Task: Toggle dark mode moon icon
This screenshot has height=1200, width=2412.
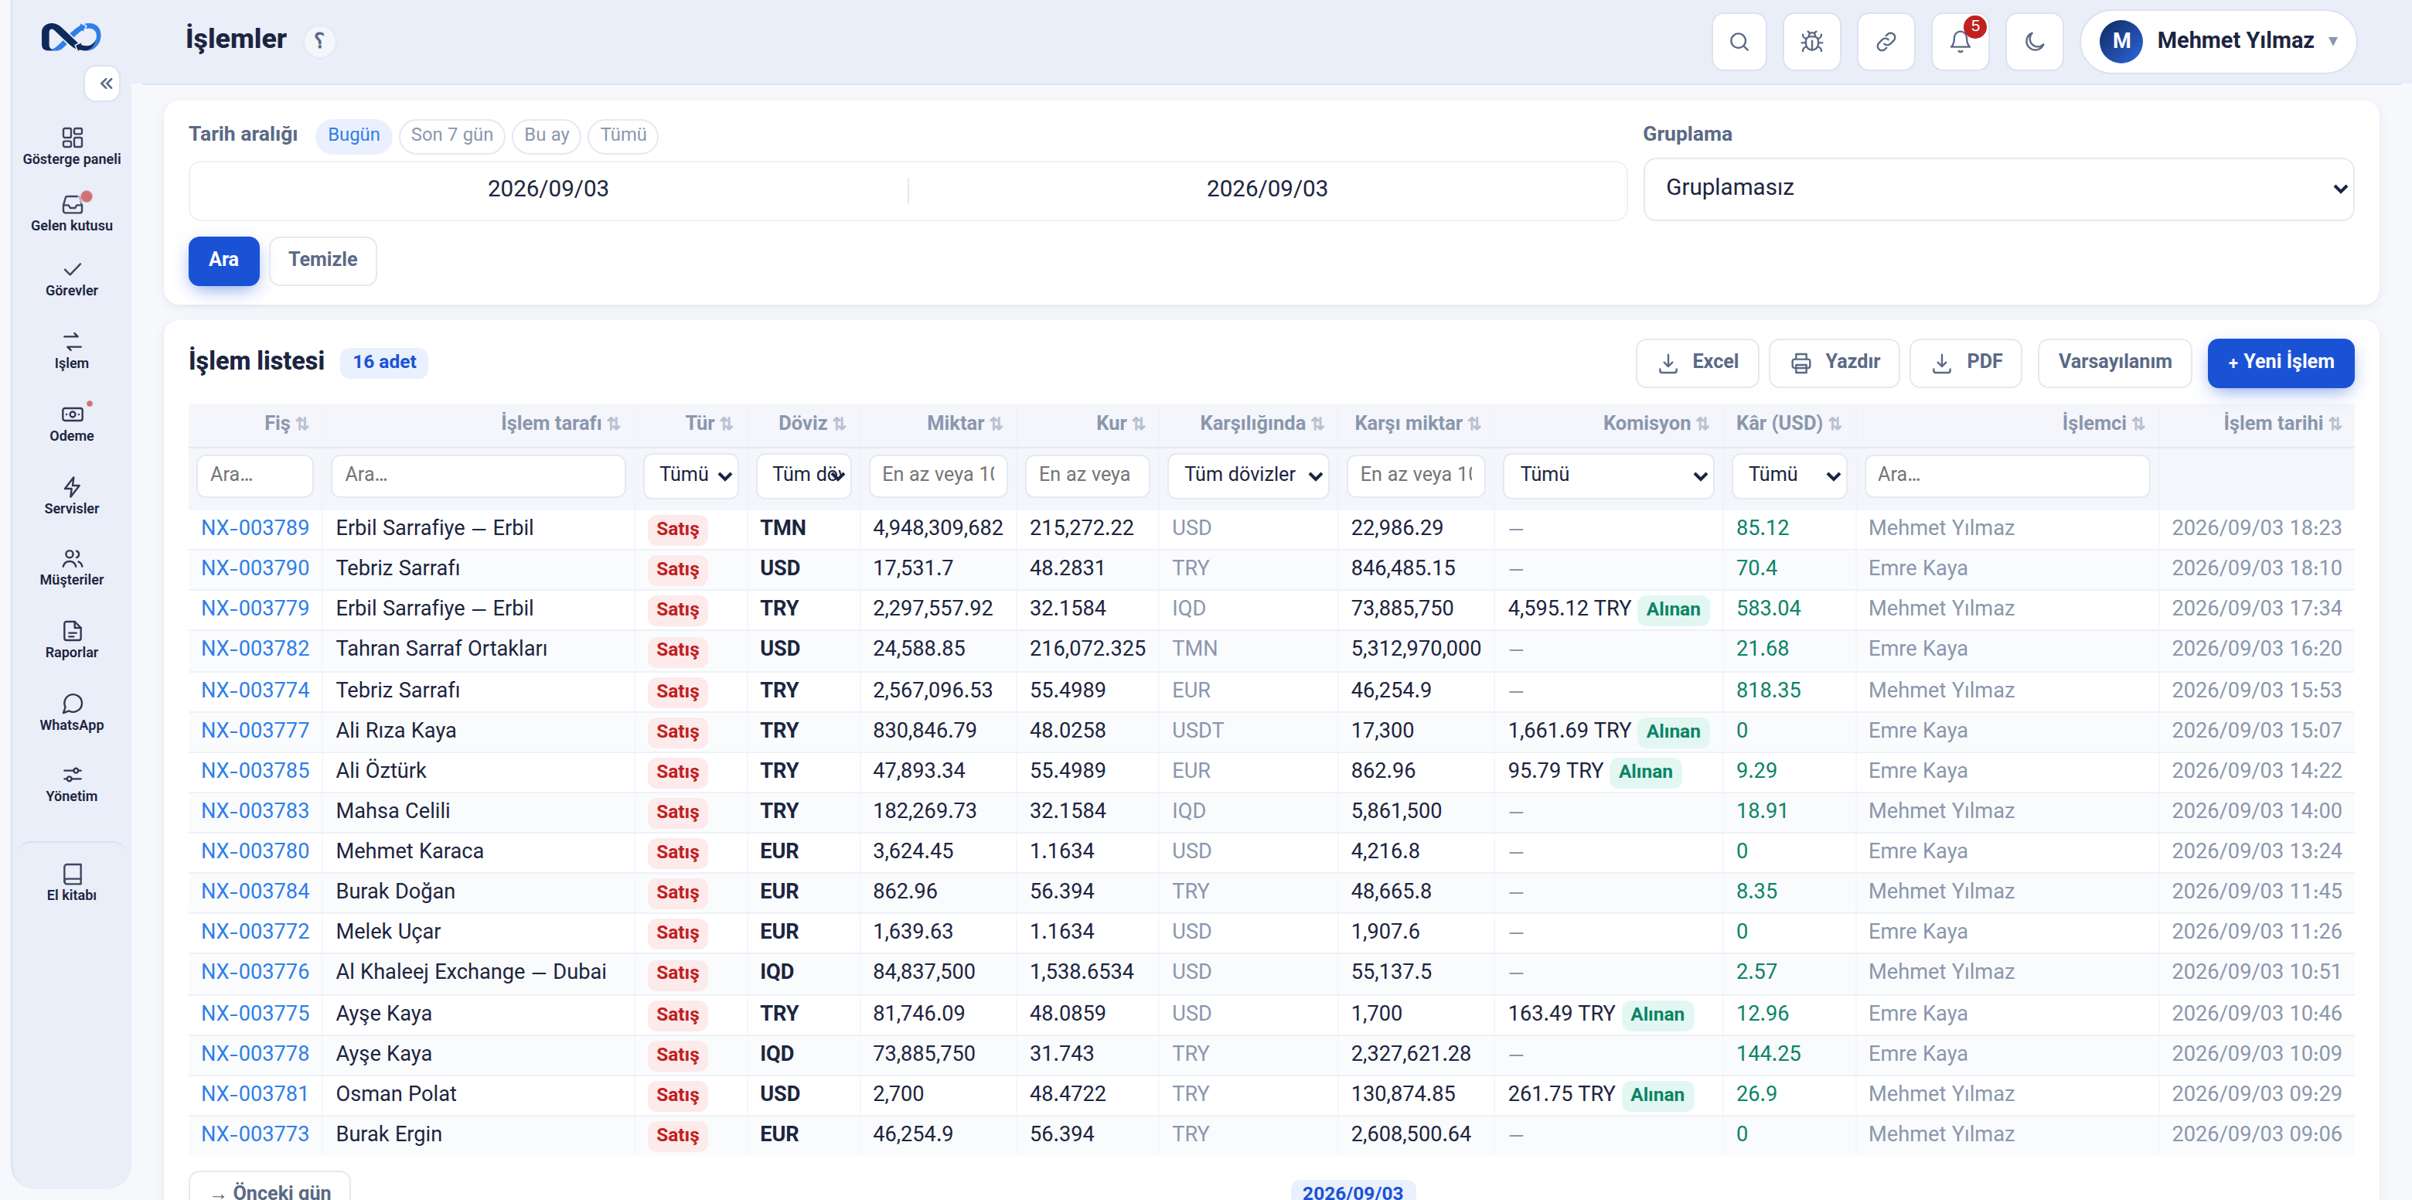Action: 2035,41
